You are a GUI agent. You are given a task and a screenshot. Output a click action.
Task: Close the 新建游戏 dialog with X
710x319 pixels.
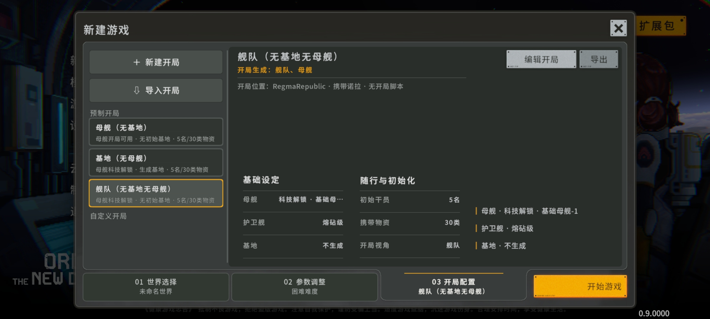pos(618,28)
